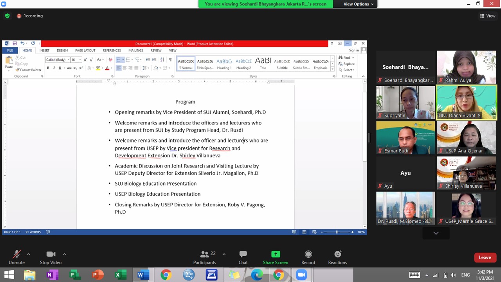Switch to Web Layout view in status bar
This screenshot has height=282, width=501.
point(314,232)
